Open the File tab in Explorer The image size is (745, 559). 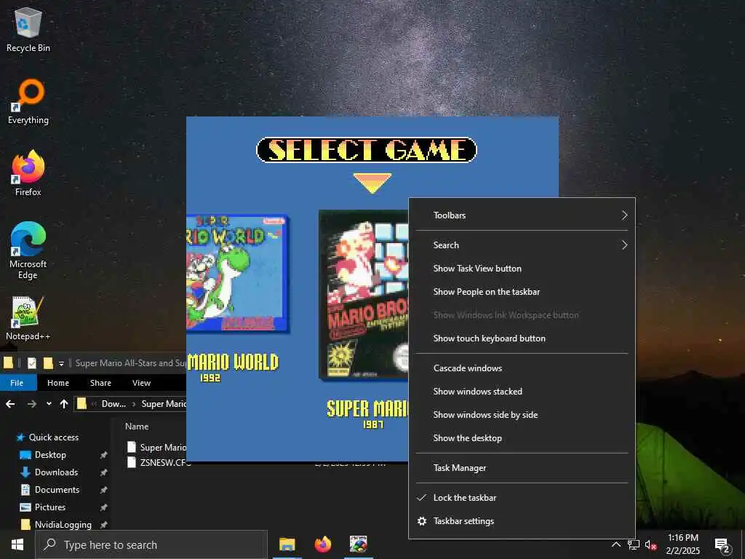coord(17,383)
